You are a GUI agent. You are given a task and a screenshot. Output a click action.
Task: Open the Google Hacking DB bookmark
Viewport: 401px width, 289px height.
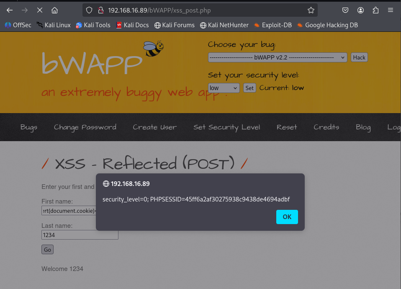[x=327, y=25]
